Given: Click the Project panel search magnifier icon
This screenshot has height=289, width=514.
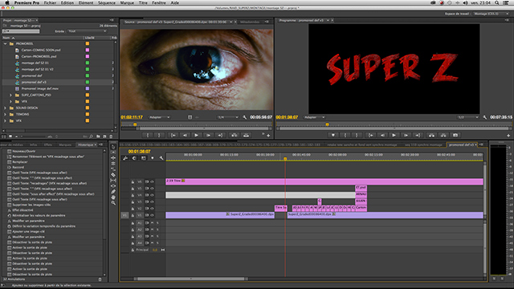Looking at the screenshot, I should 91,136.
